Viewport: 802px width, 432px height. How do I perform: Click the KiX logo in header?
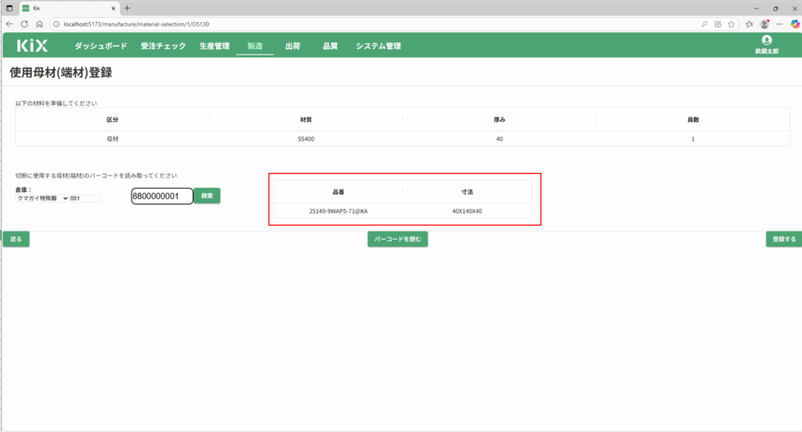(32, 46)
